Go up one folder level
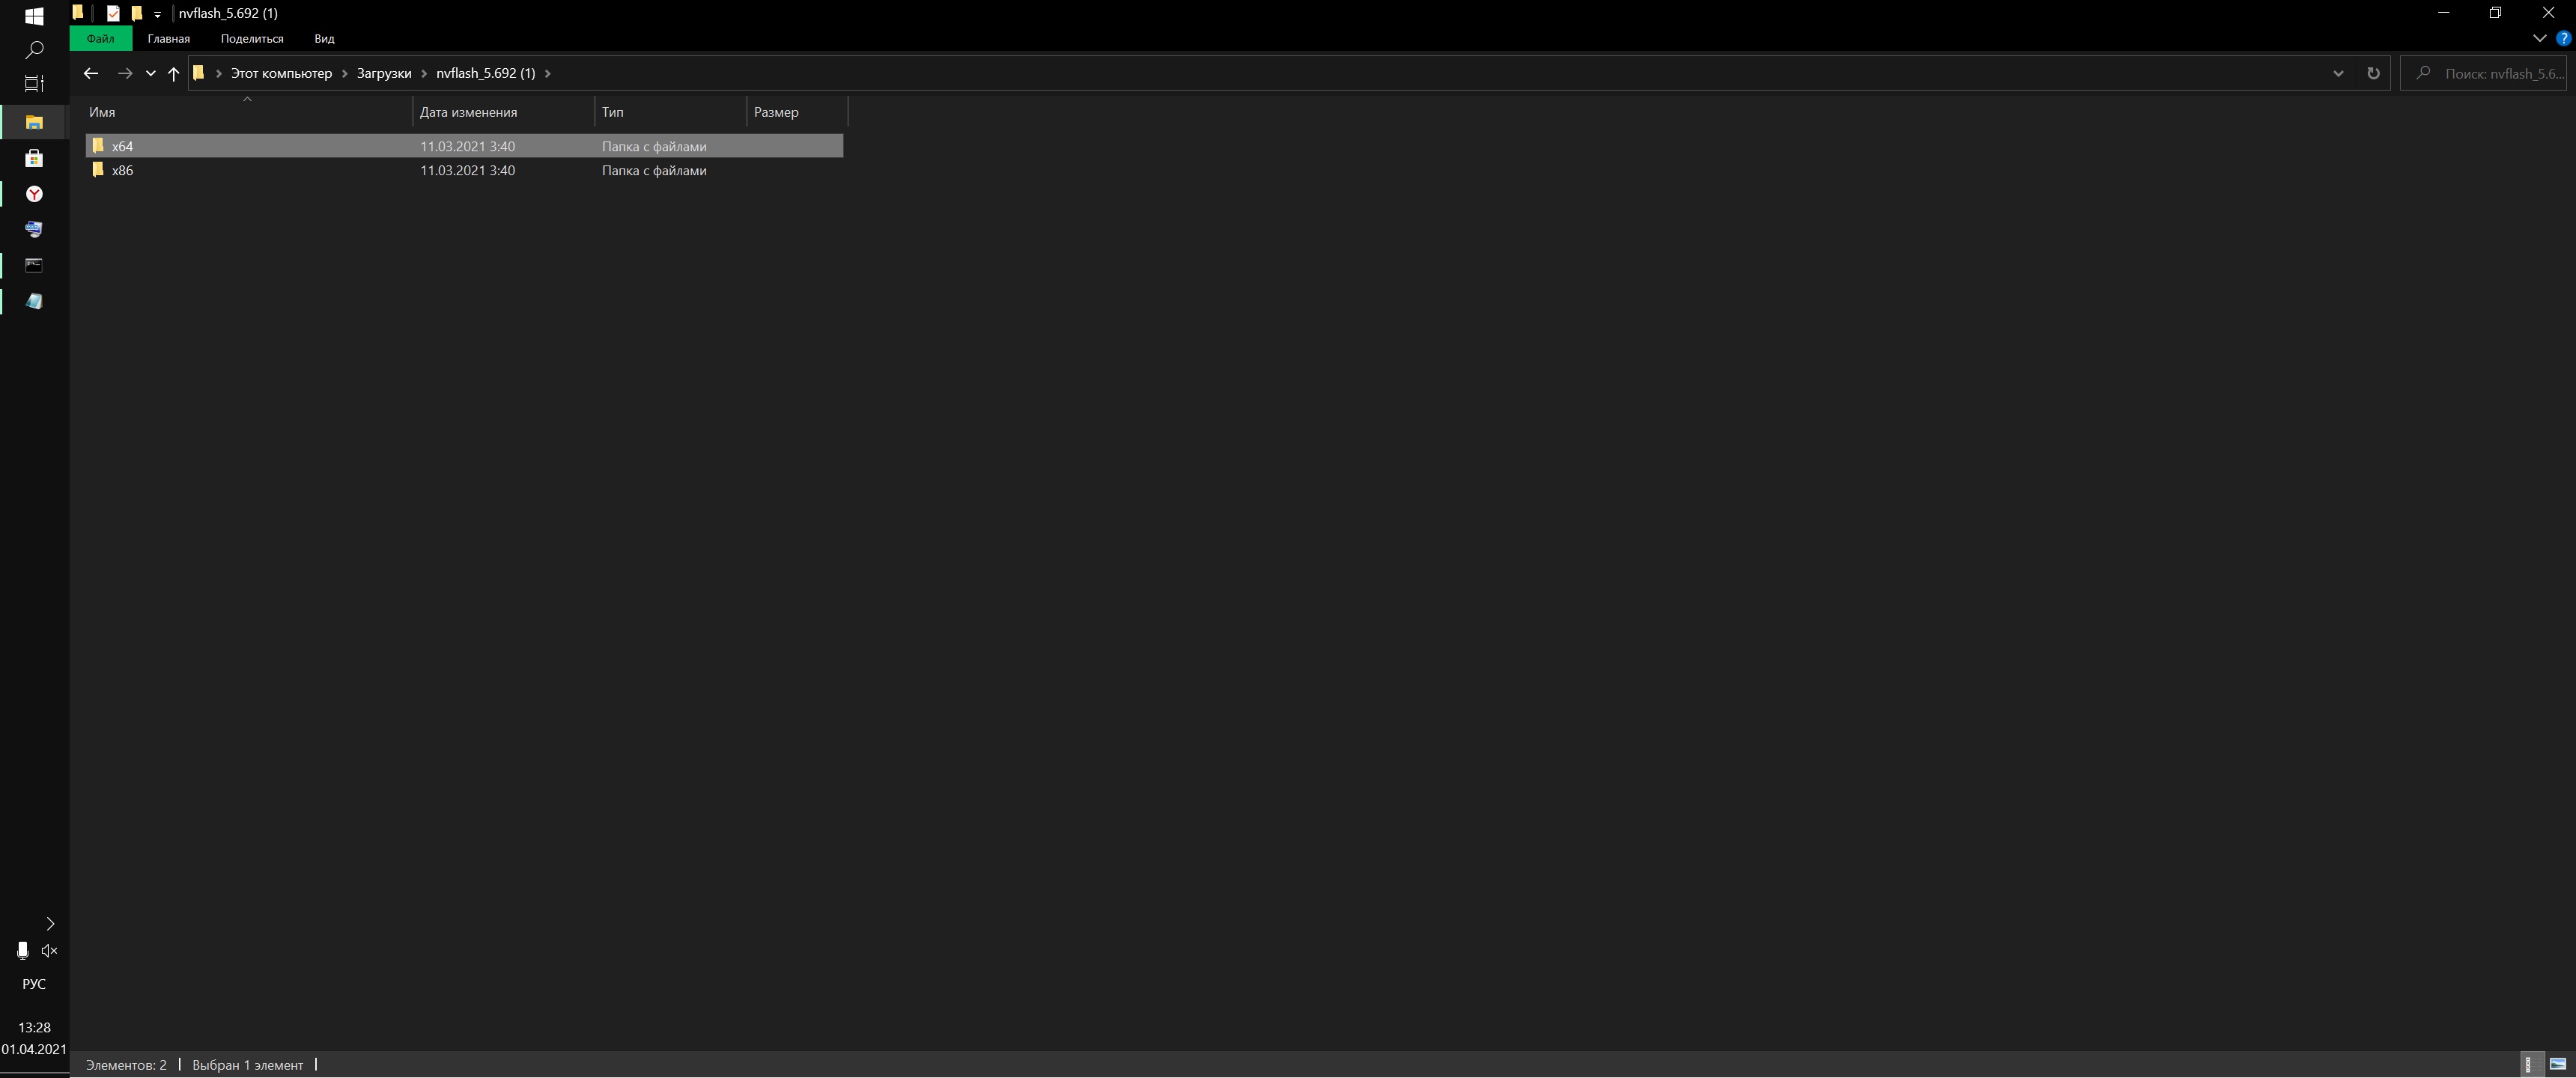 click(174, 73)
